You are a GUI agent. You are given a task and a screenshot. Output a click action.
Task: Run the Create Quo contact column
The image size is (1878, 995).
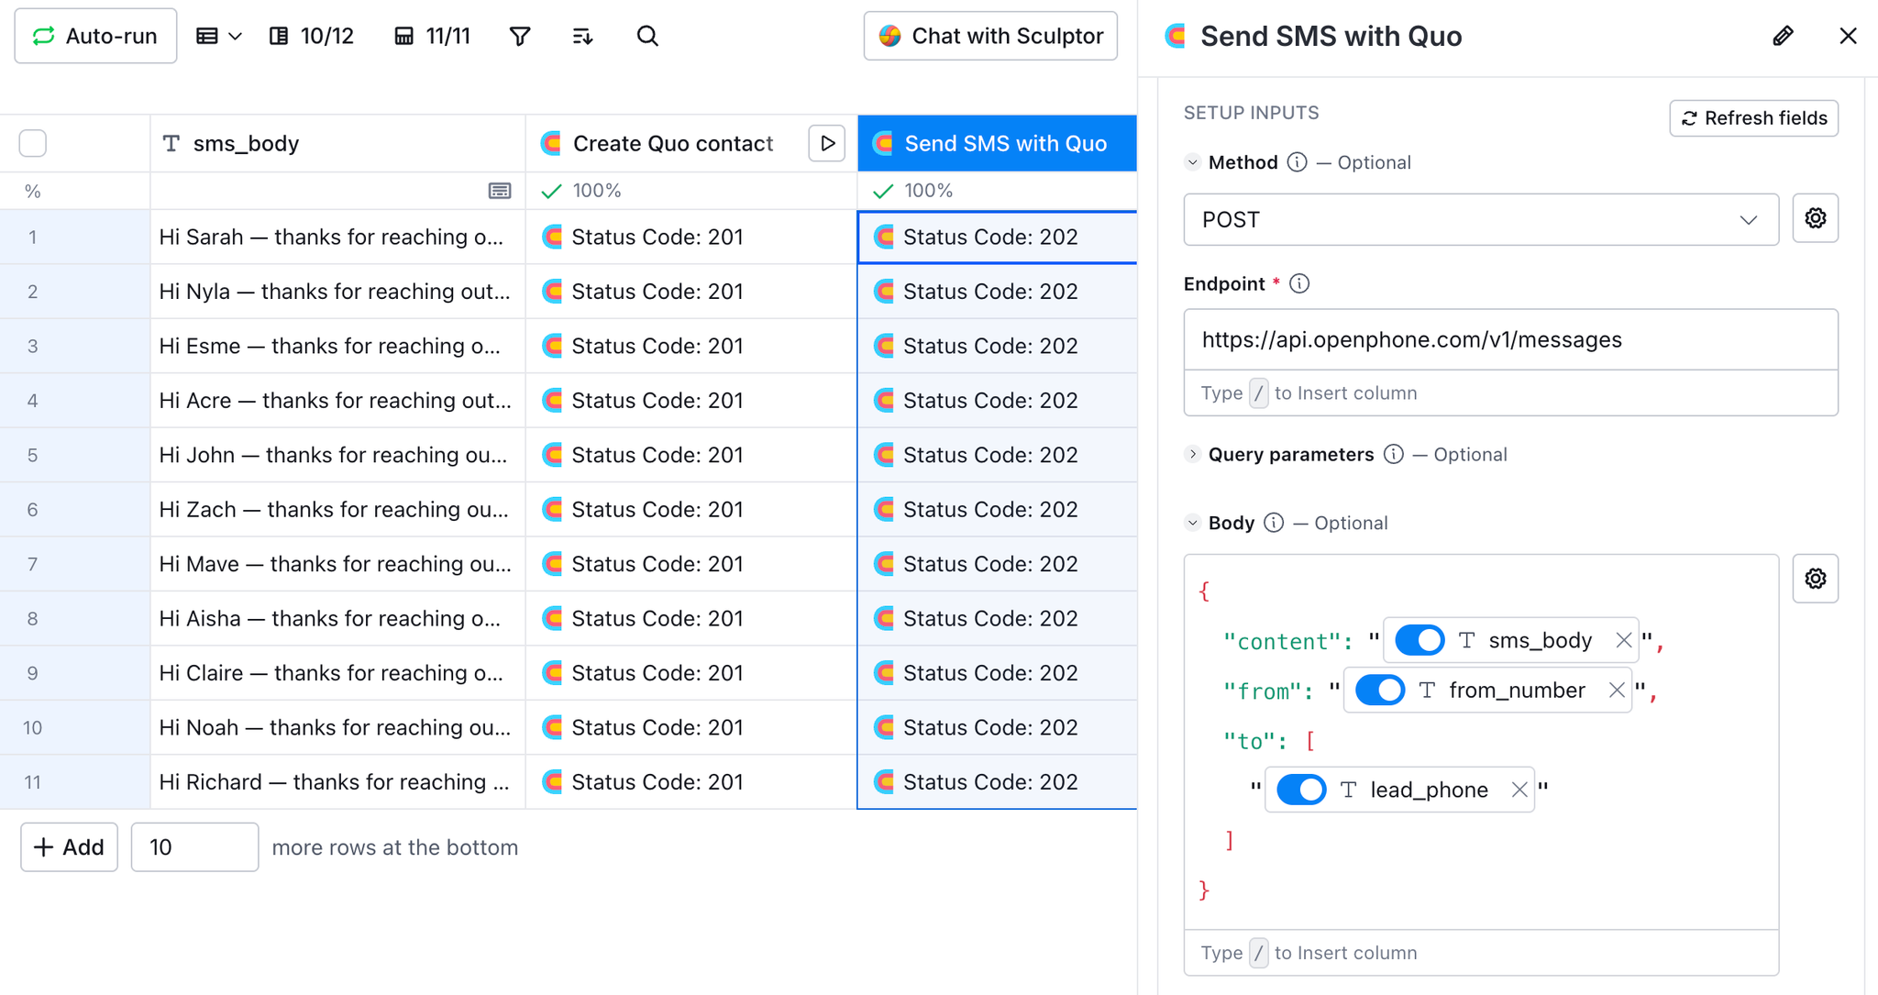pos(826,143)
